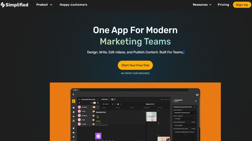Go to next month chevron
This screenshot has width=252, height=141.
[x=121, y=104]
